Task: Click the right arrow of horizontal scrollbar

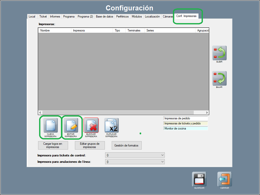Action: [207, 112]
